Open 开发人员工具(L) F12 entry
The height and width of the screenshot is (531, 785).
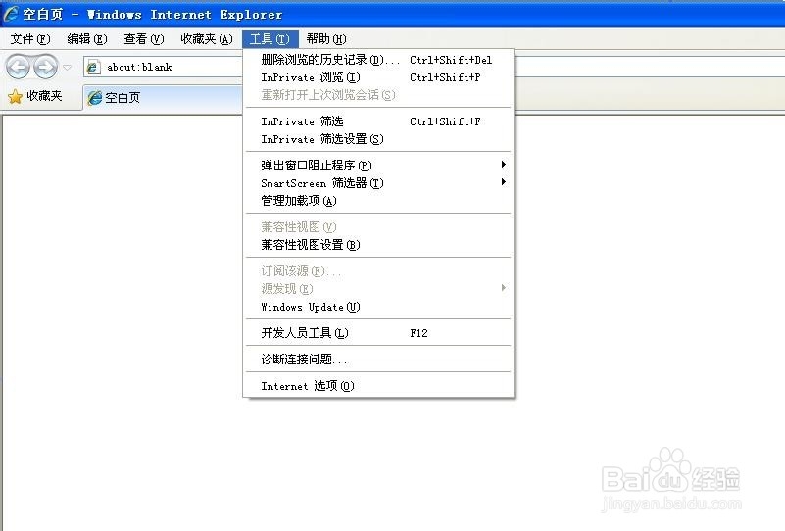click(378, 333)
